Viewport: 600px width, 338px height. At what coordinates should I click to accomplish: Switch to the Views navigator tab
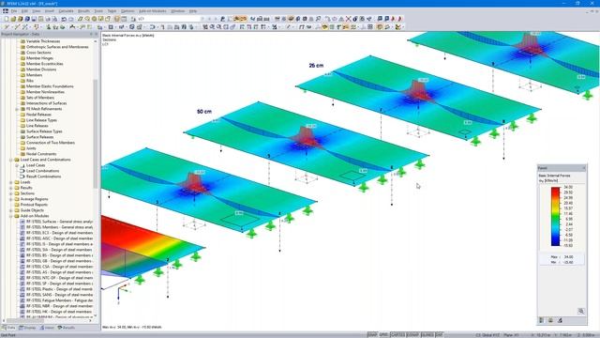(x=47, y=328)
